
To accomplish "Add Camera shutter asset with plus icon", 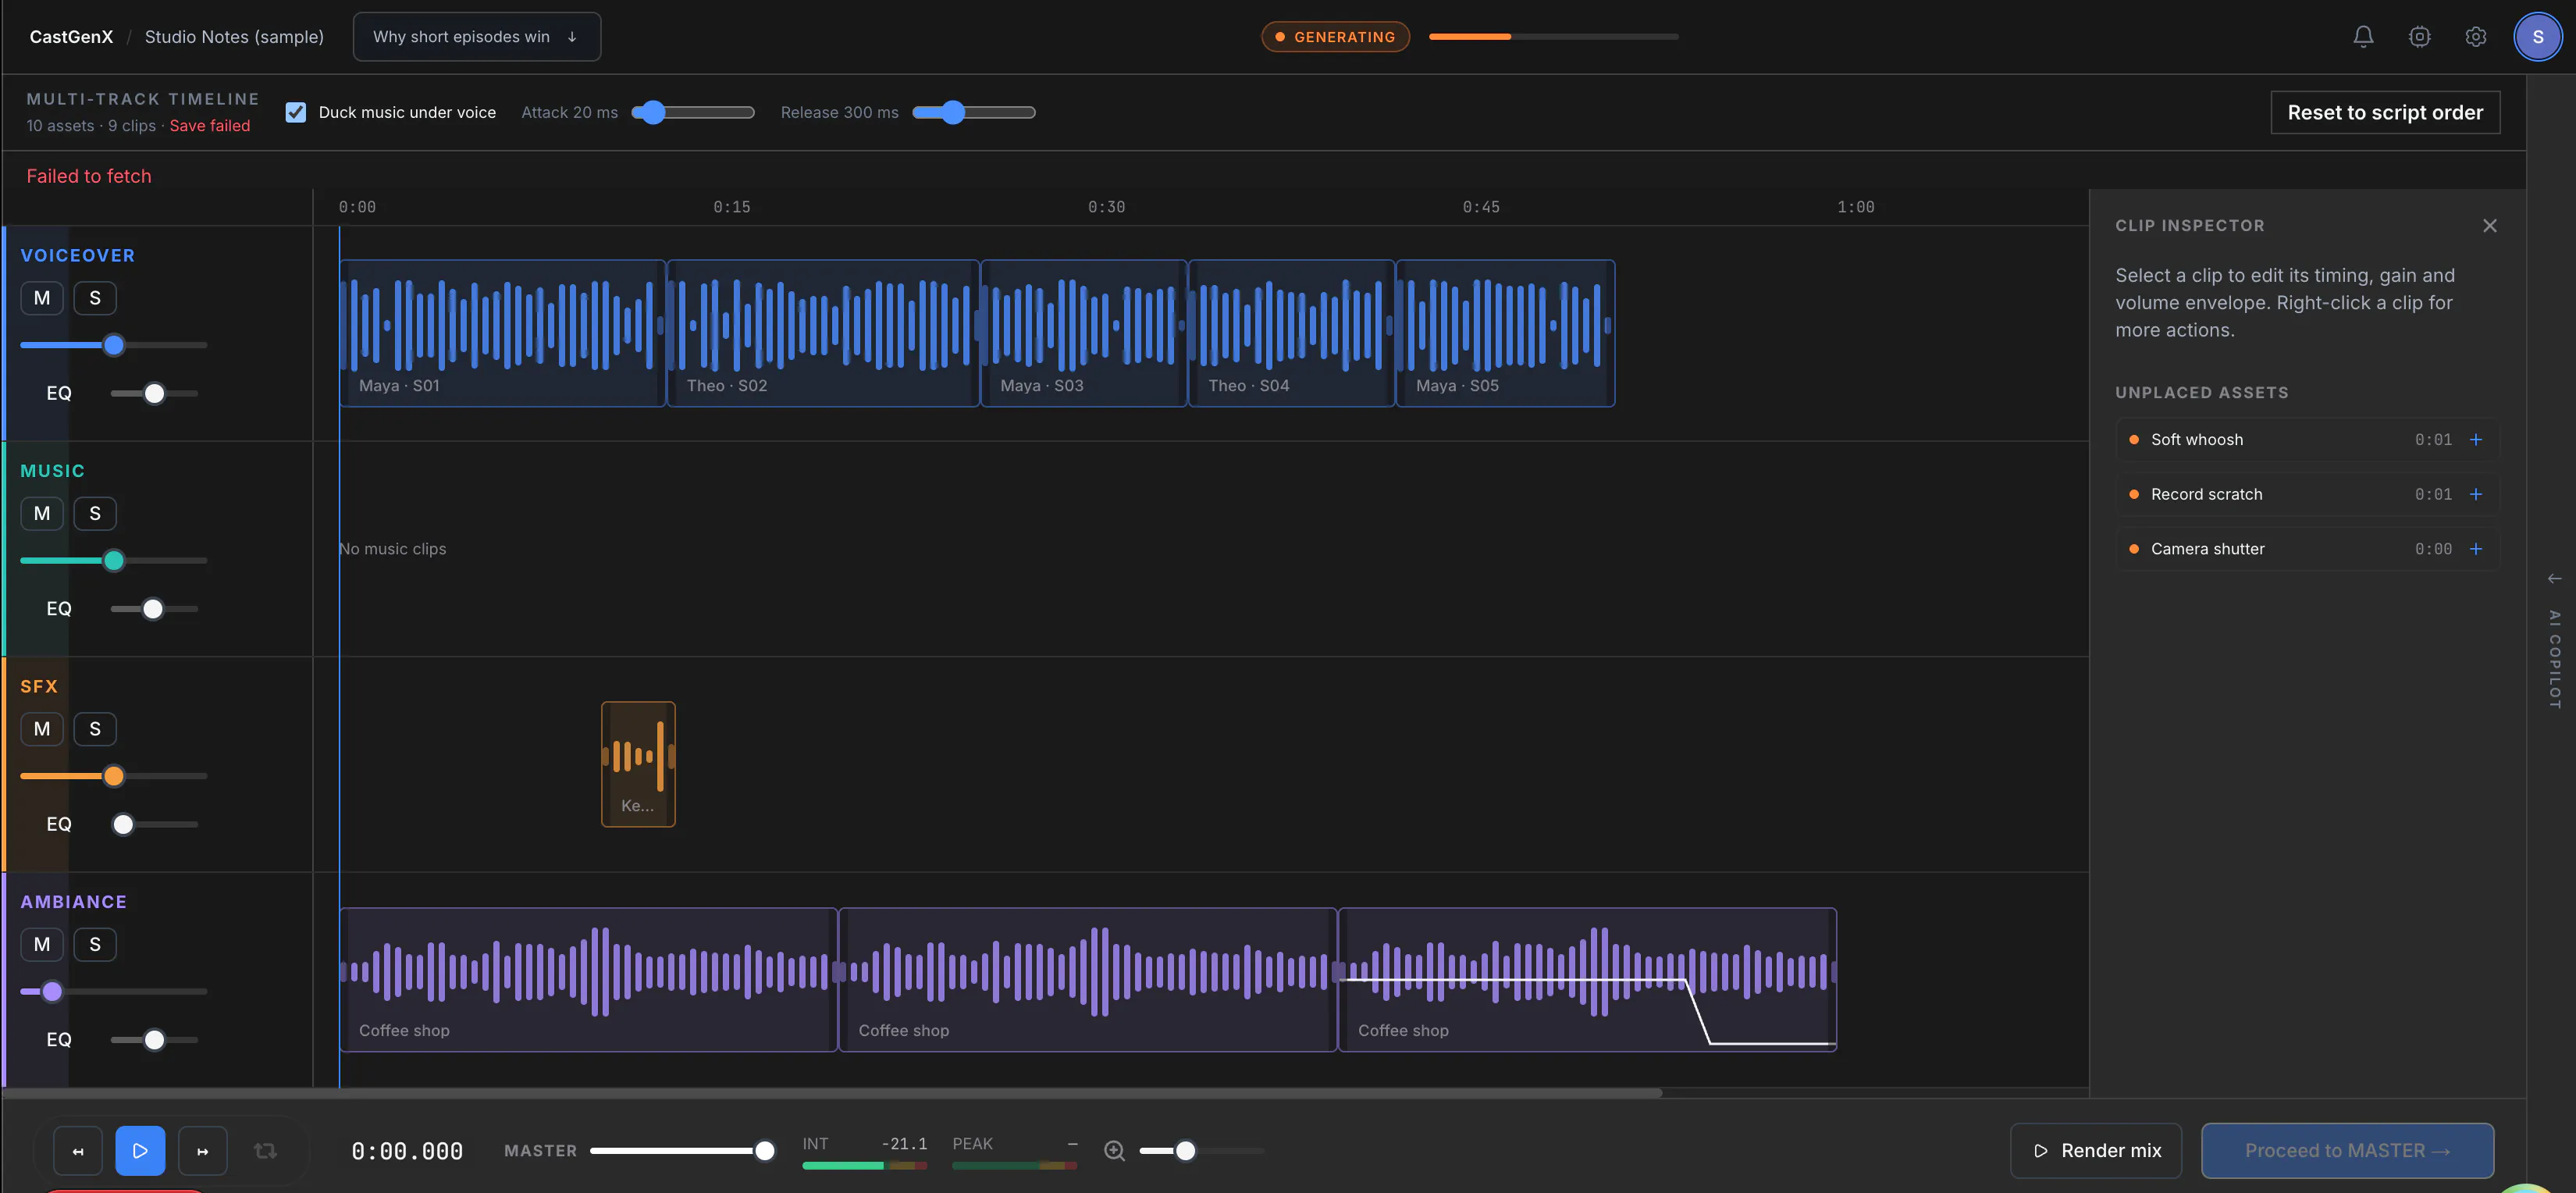I will coord(2475,549).
